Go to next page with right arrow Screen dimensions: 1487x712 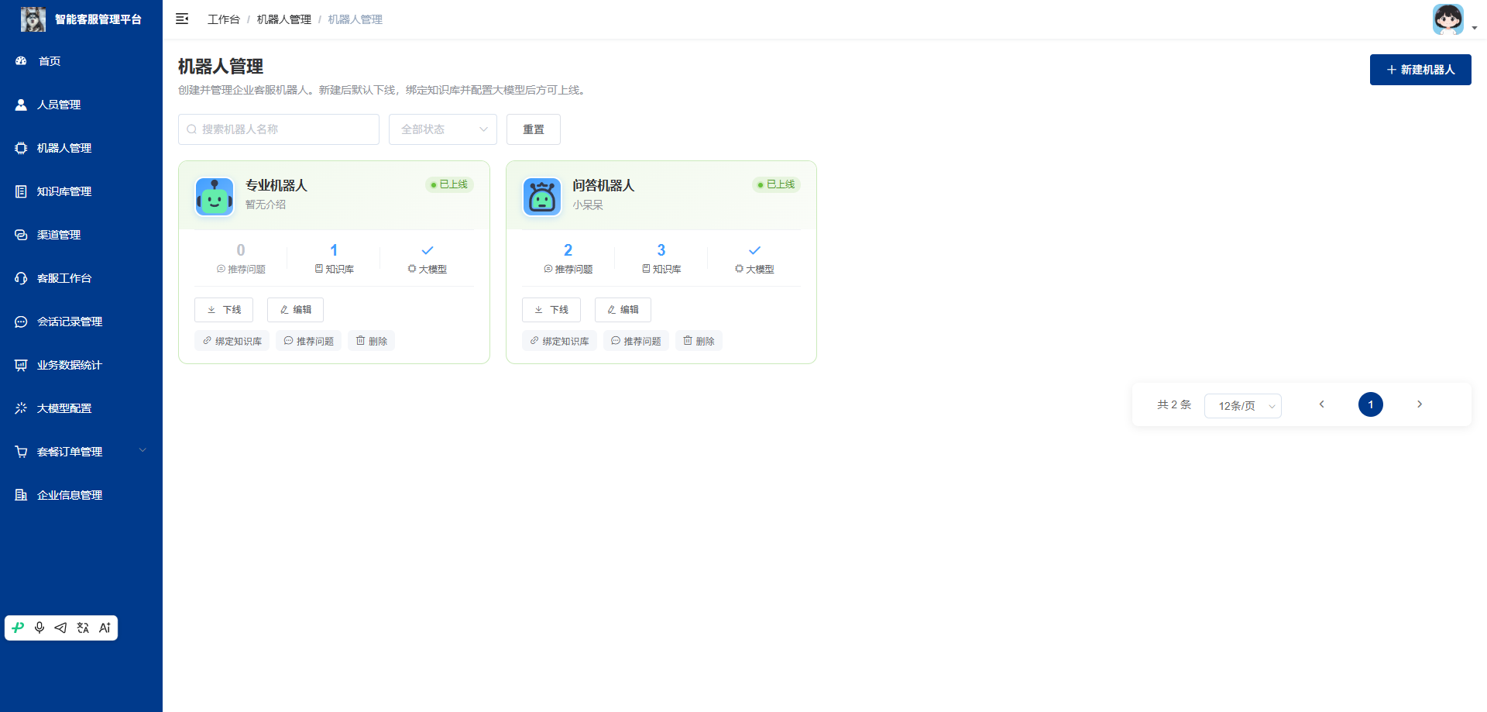point(1420,404)
